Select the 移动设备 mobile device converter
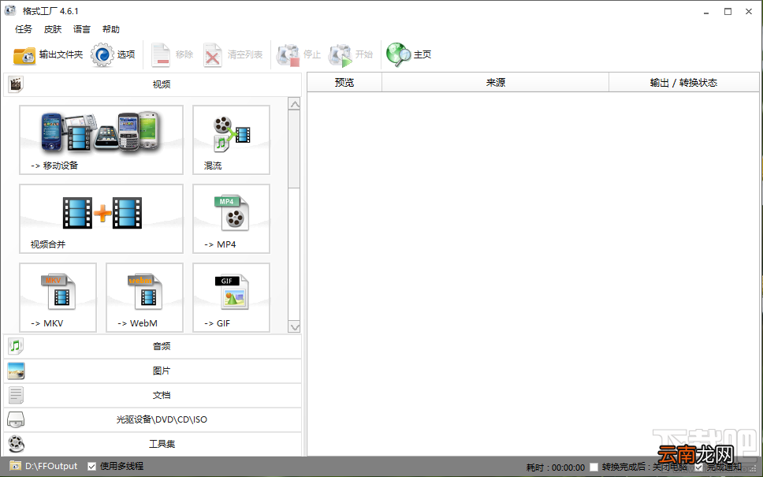 101,140
